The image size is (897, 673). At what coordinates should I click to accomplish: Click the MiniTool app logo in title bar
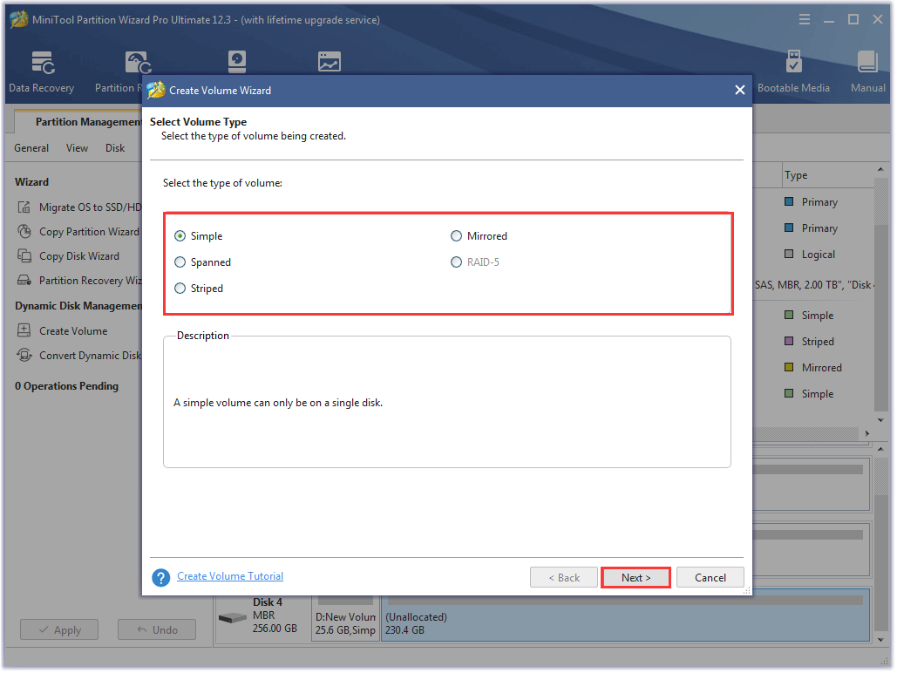[x=19, y=19]
